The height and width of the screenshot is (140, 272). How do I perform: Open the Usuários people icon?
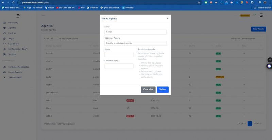(4, 33)
